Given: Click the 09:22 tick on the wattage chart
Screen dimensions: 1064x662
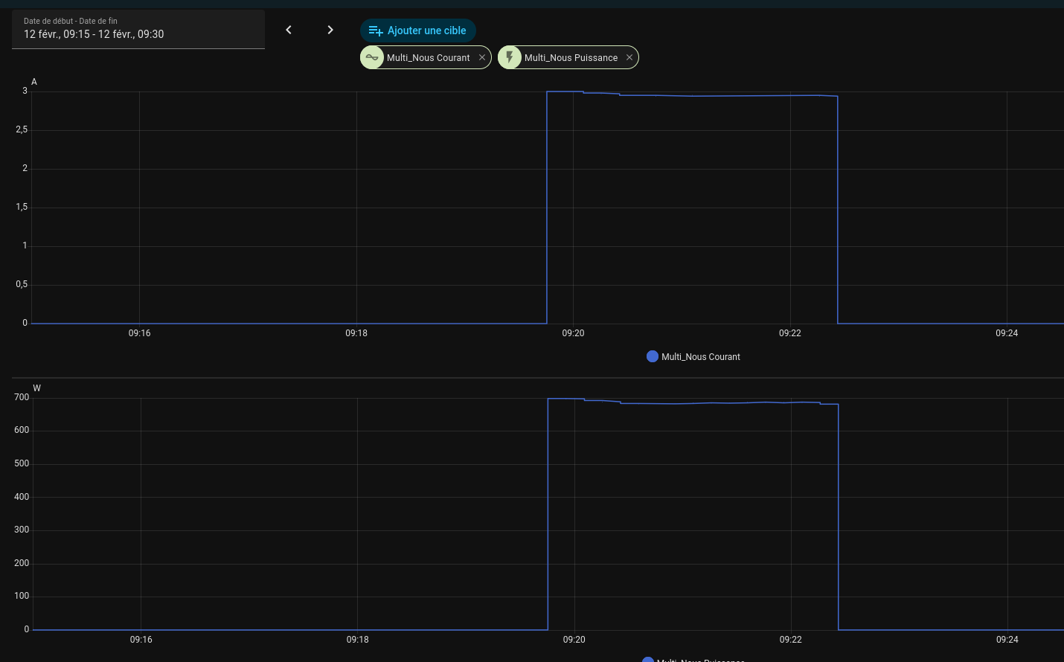Looking at the screenshot, I should (790, 640).
